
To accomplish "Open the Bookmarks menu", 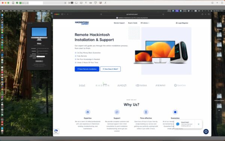I will click(30, 11).
